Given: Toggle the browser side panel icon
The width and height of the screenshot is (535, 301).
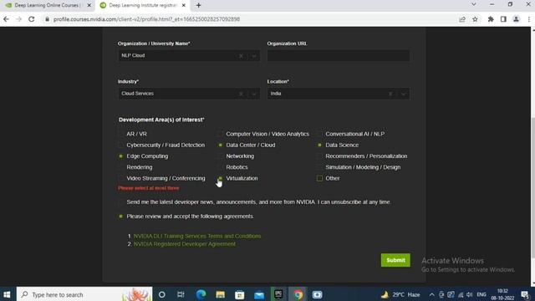Looking at the screenshot, I should [503, 19].
